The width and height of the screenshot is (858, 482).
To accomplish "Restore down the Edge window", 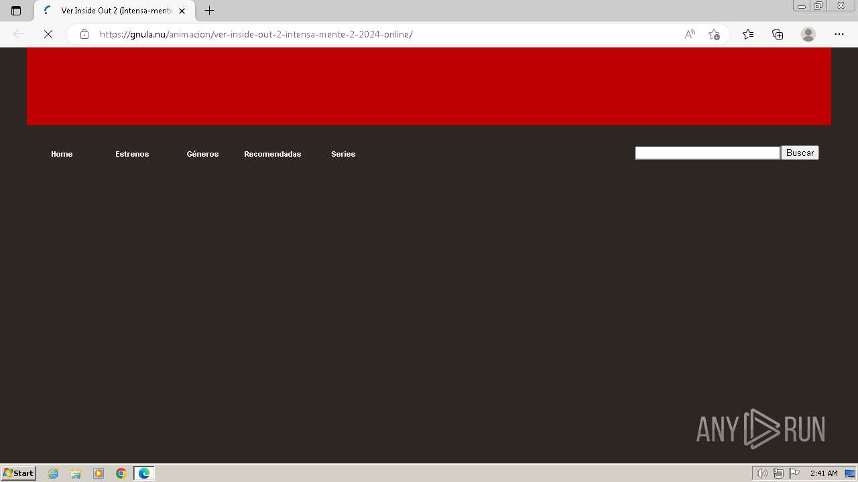I will [x=818, y=6].
